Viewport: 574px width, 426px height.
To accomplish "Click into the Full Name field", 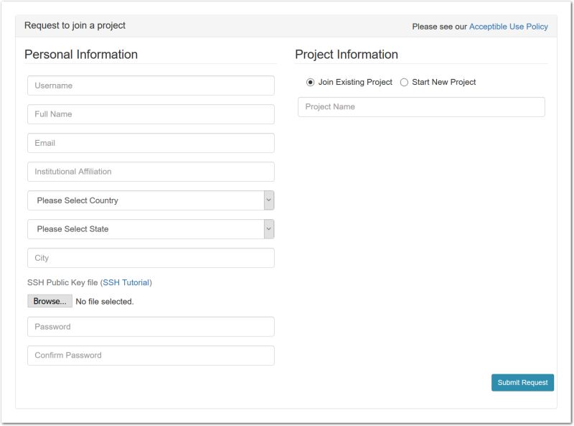I will click(151, 114).
